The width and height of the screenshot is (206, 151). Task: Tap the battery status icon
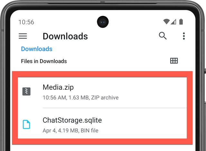[181, 22]
